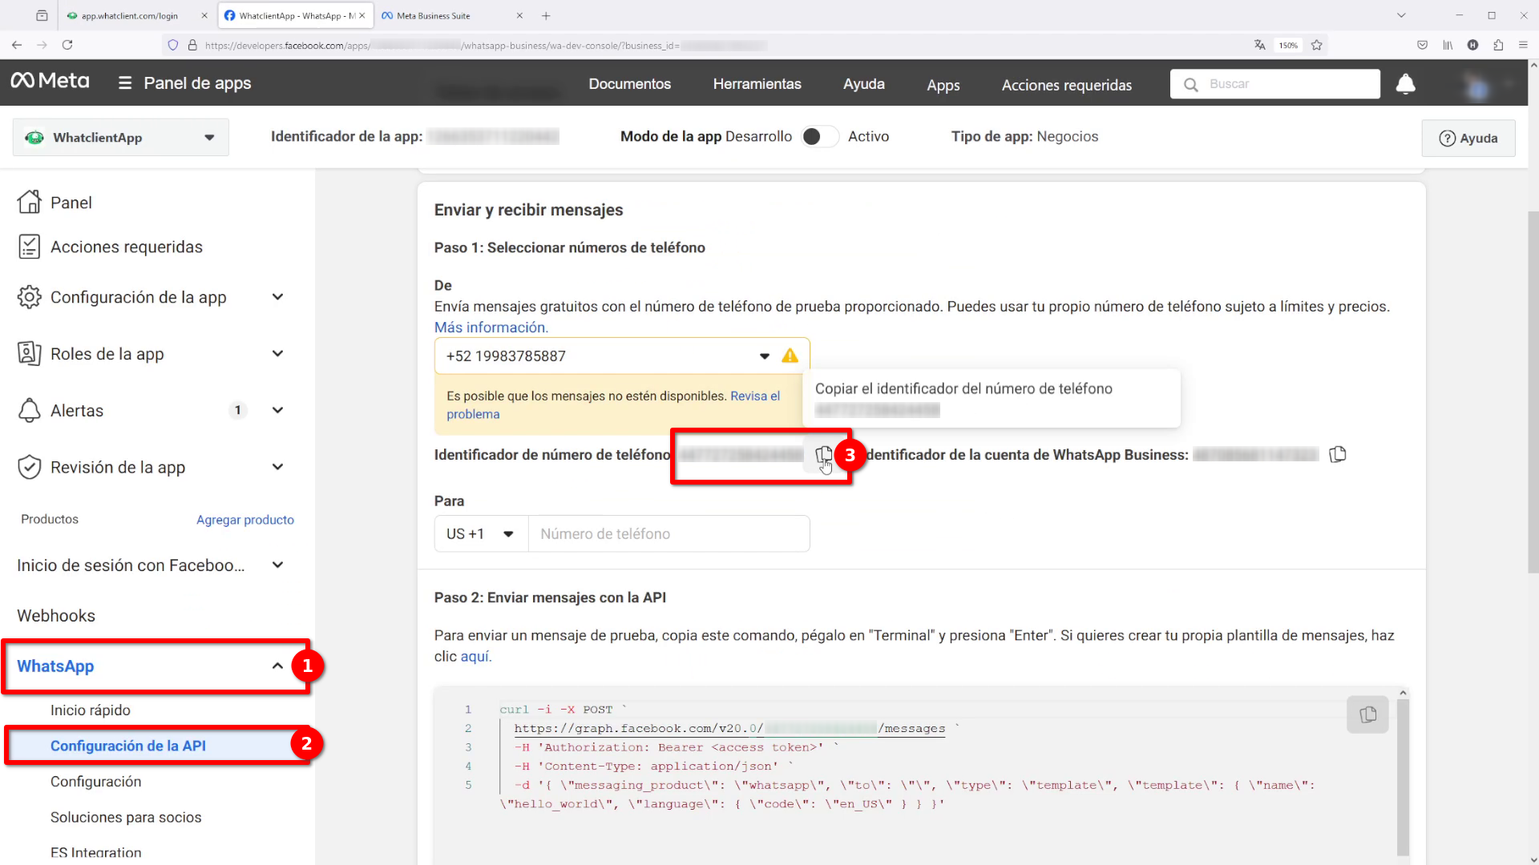Expand Configuración de la app section
Image resolution: width=1539 pixels, height=865 pixels.
coord(277,297)
